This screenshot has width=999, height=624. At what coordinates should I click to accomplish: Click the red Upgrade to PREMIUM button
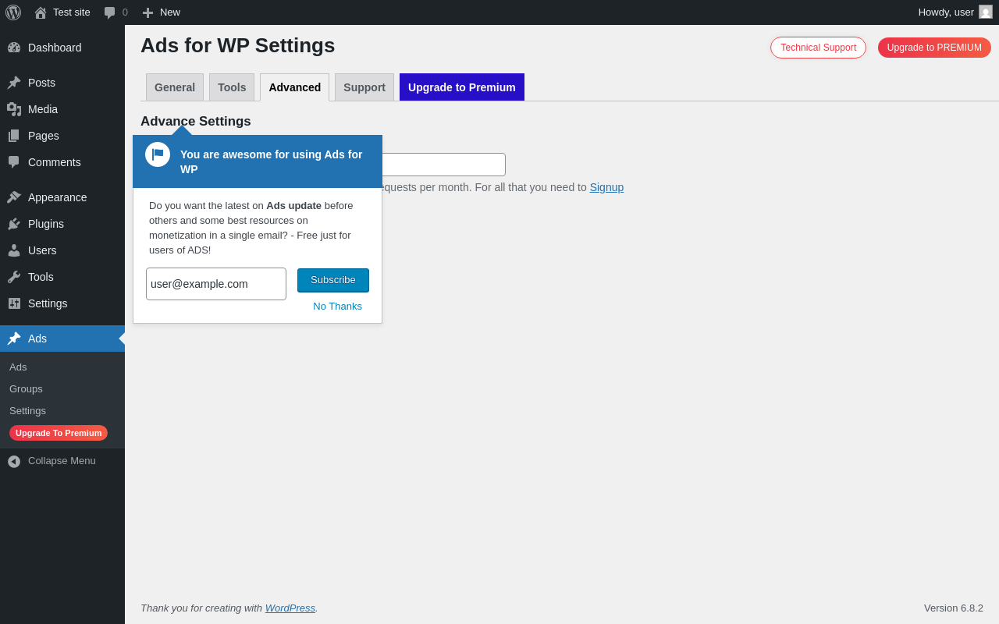934,48
